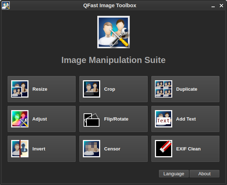Click the pixelated Censor icon
This screenshot has height=185, width=227.
point(92,149)
